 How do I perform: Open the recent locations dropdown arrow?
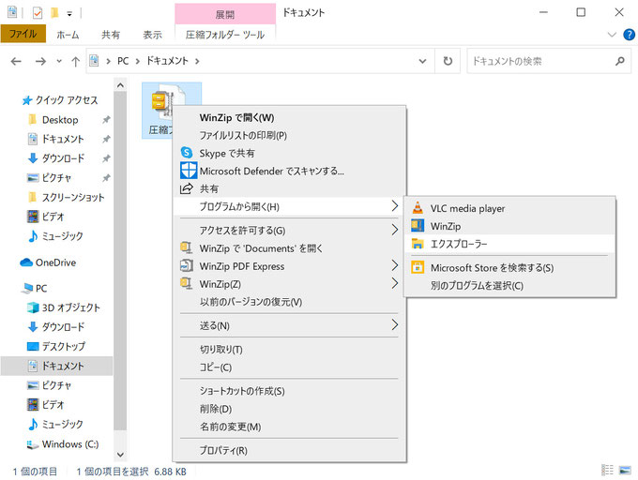[59, 61]
